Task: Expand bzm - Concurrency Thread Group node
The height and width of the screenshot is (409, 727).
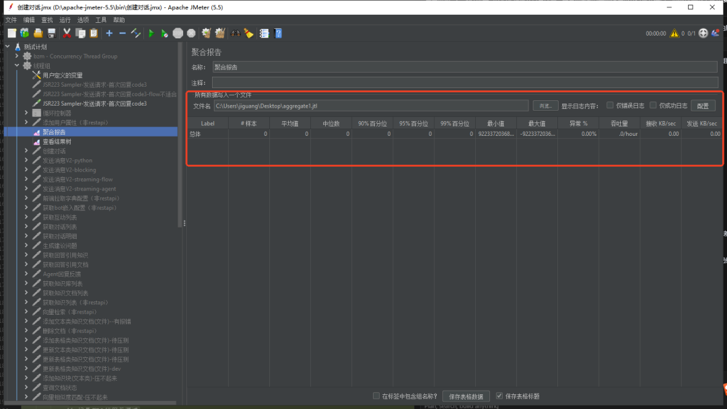Action: pos(17,56)
